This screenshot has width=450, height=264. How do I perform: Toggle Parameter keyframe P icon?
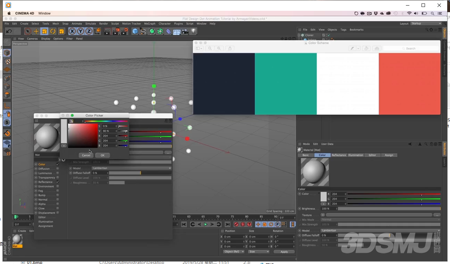coord(277,224)
